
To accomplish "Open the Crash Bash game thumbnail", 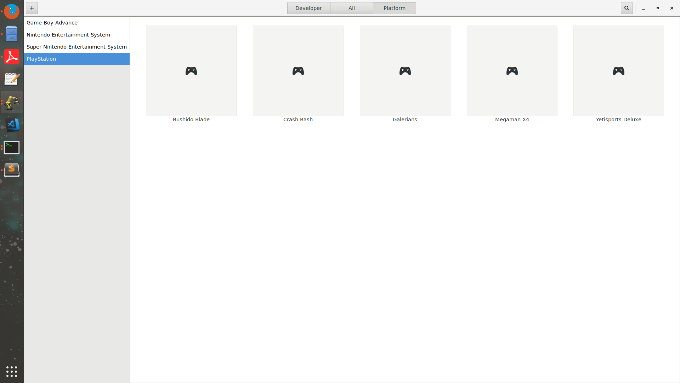I will coord(298,71).
